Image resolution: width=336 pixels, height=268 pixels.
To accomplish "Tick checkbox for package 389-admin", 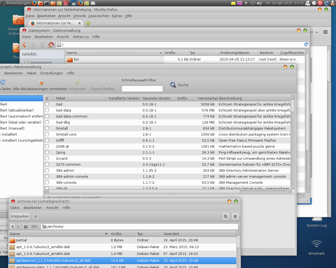I will pyautogui.click(x=47, y=170).
